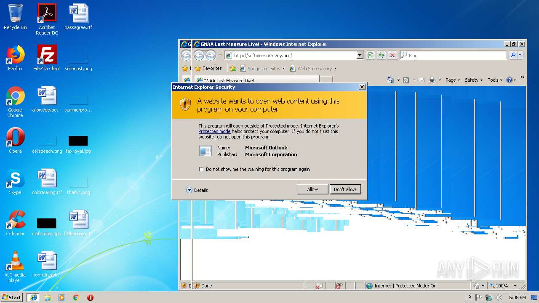This screenshot has height=303, width=539.
Task: Click the RSS feeds icon
Action: point(406,80)
